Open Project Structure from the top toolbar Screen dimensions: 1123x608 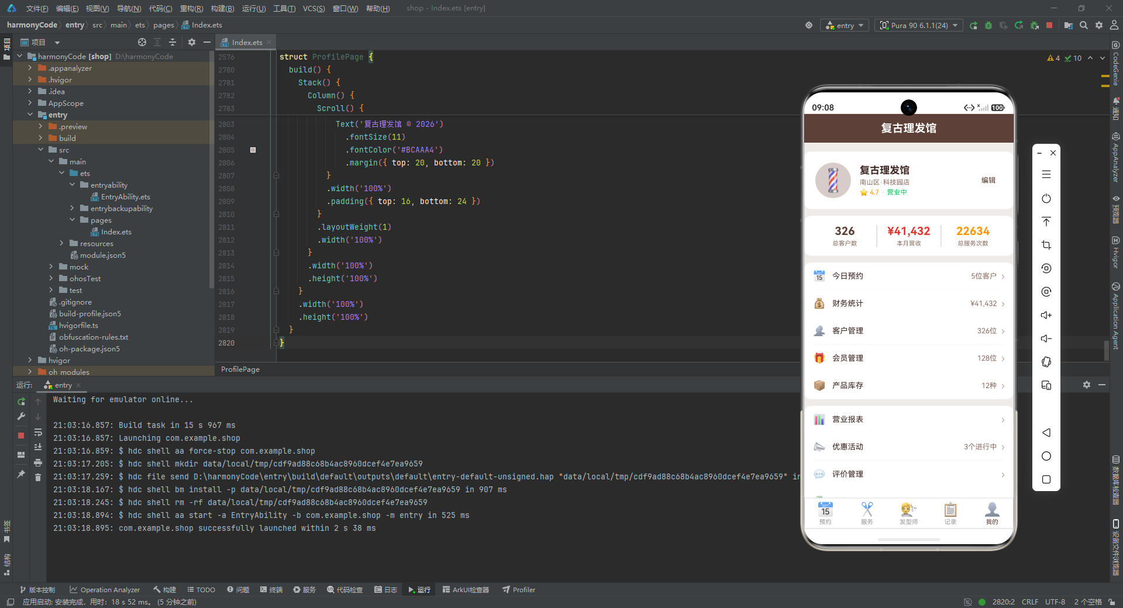[1069, 26]
